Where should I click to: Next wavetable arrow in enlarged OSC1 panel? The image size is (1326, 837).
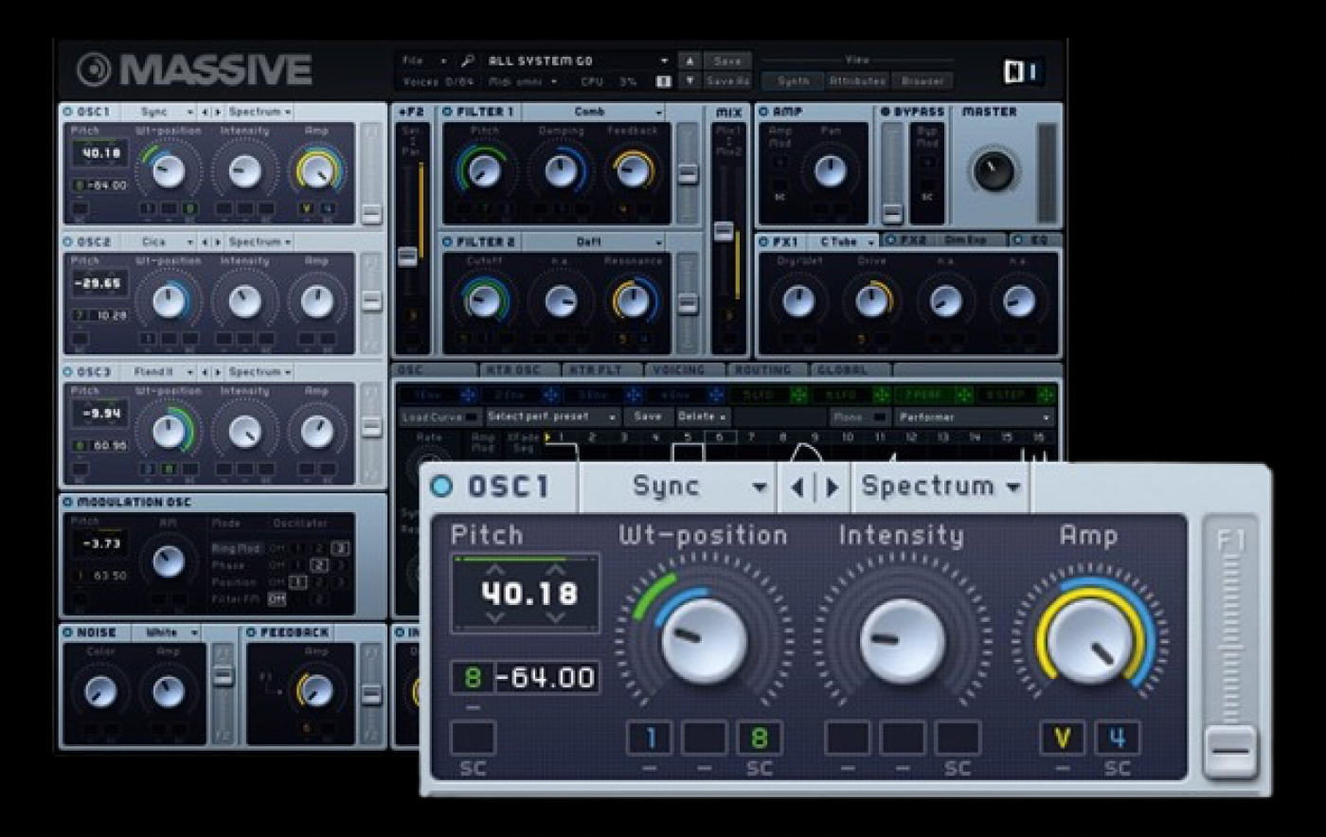click(832, 488)
